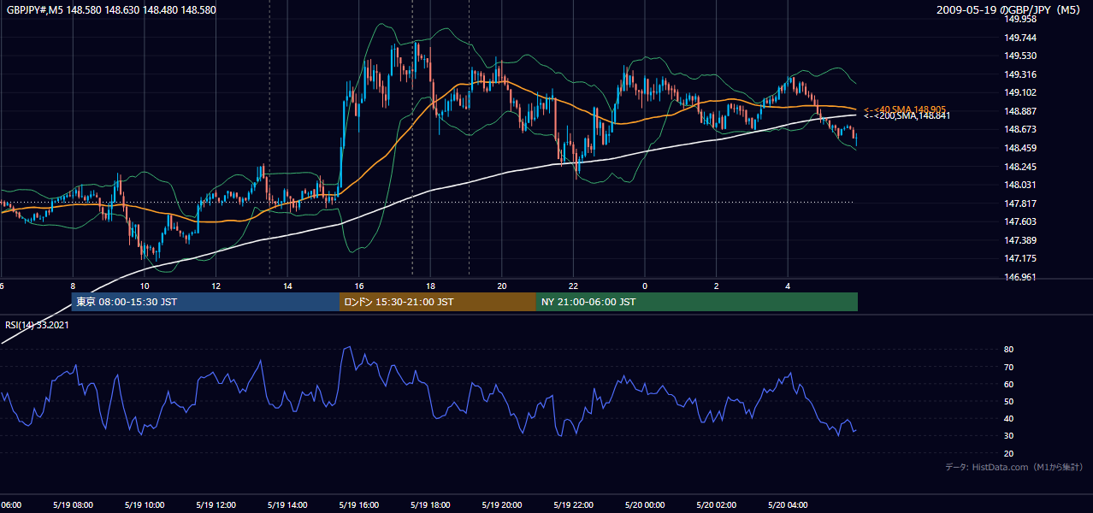Click price axis label 148.031

[1020, 185]
